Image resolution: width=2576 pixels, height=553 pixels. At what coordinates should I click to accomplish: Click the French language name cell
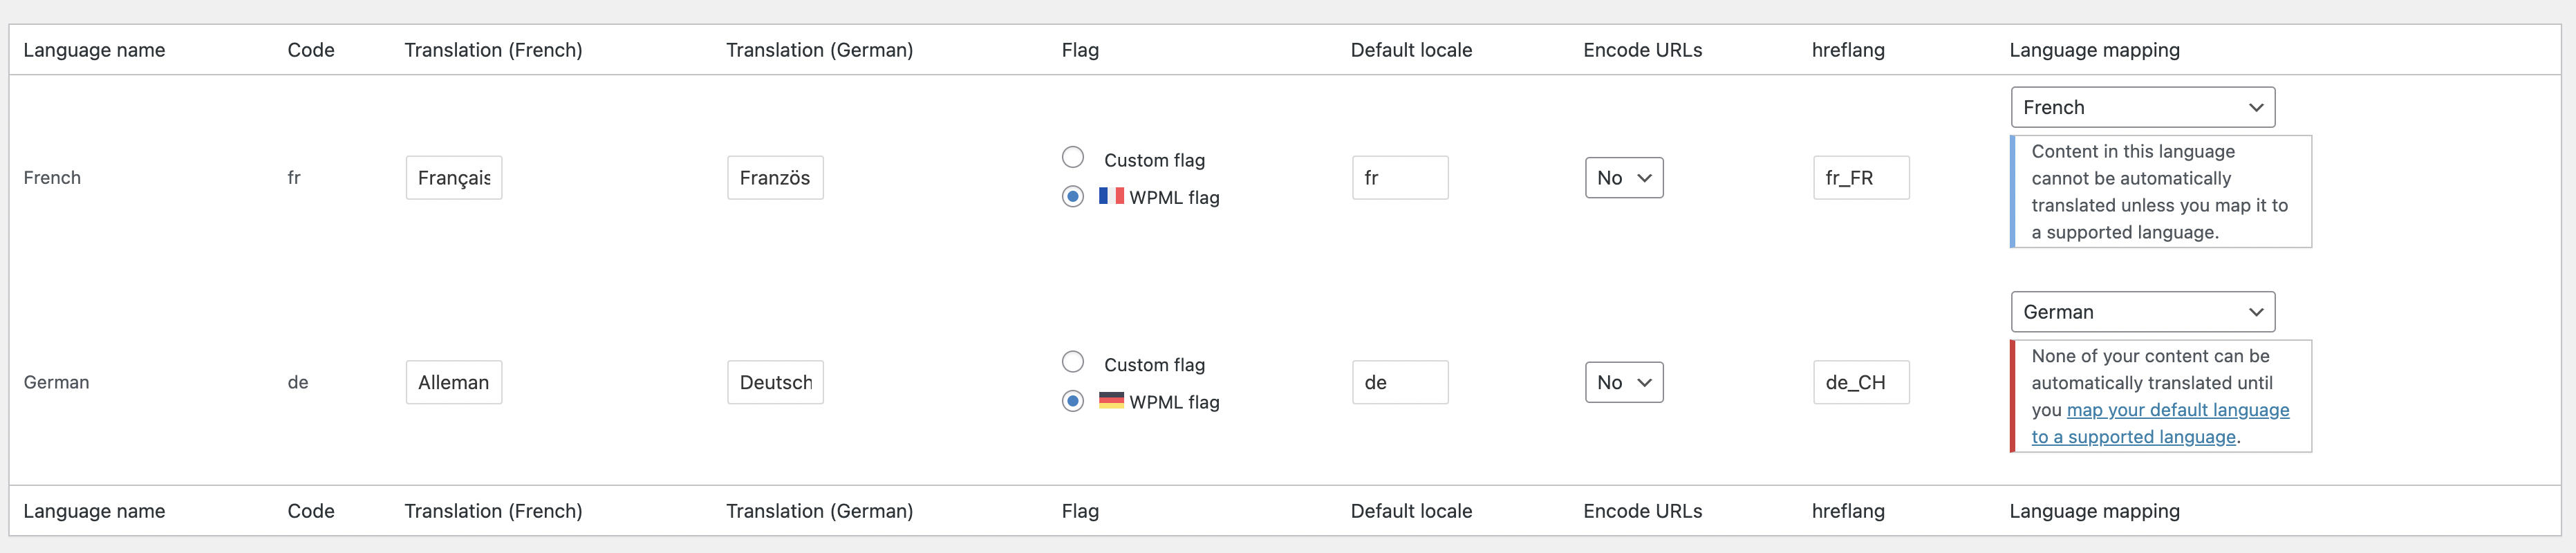[x=52, y=178]
